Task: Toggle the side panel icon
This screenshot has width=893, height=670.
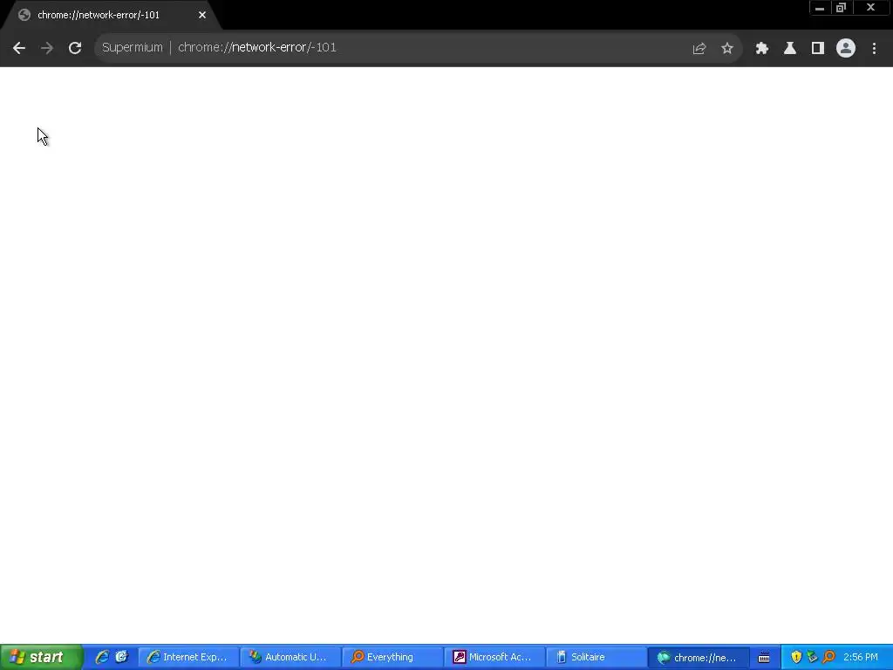Action: coord(817,49)
